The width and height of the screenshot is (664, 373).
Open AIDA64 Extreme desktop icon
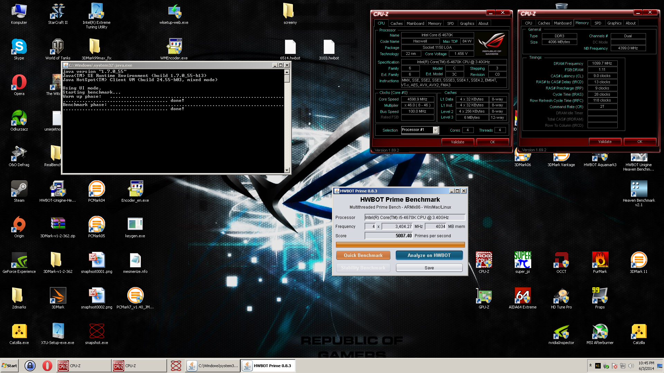tap(523, 298)
